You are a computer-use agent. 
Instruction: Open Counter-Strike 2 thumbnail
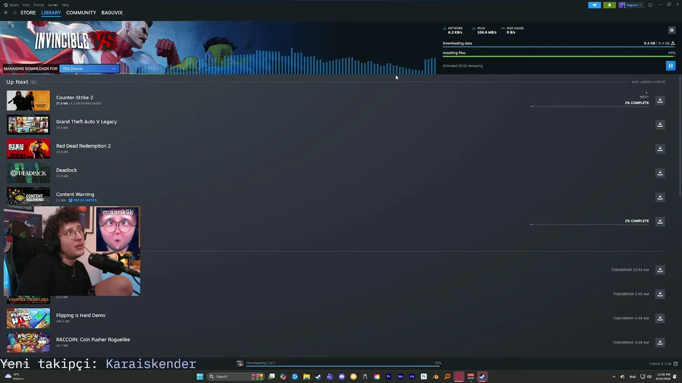(x=28, y=100)
